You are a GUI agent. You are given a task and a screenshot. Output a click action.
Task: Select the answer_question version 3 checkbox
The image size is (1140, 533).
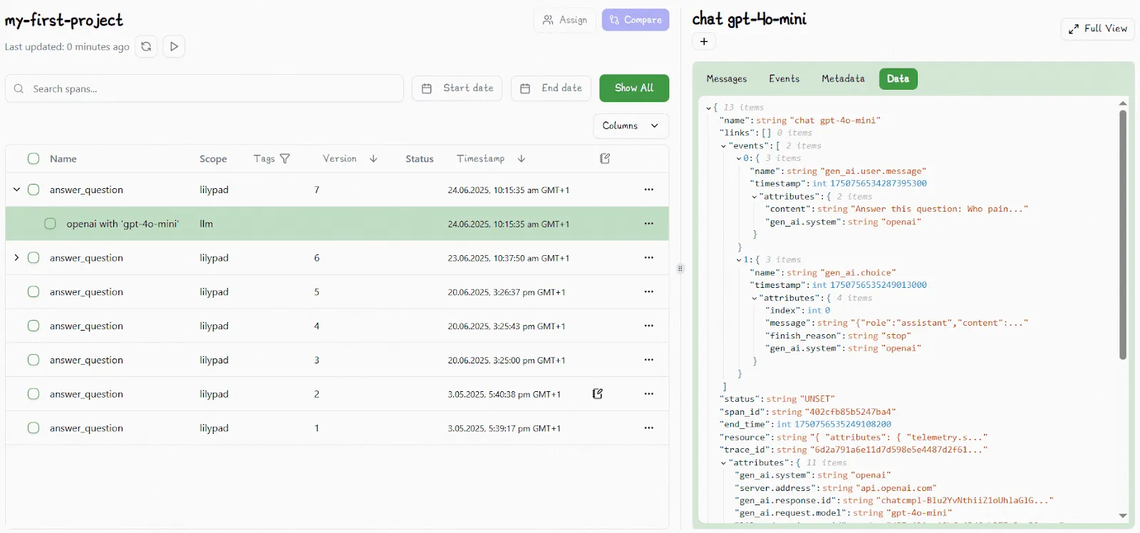point(33,360)
